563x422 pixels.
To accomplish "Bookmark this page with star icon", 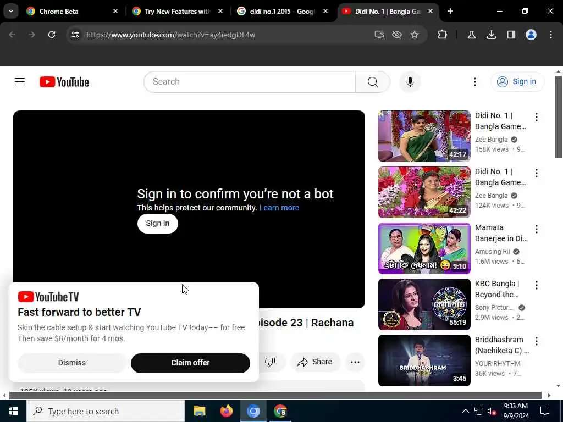I will coord(415,35).
